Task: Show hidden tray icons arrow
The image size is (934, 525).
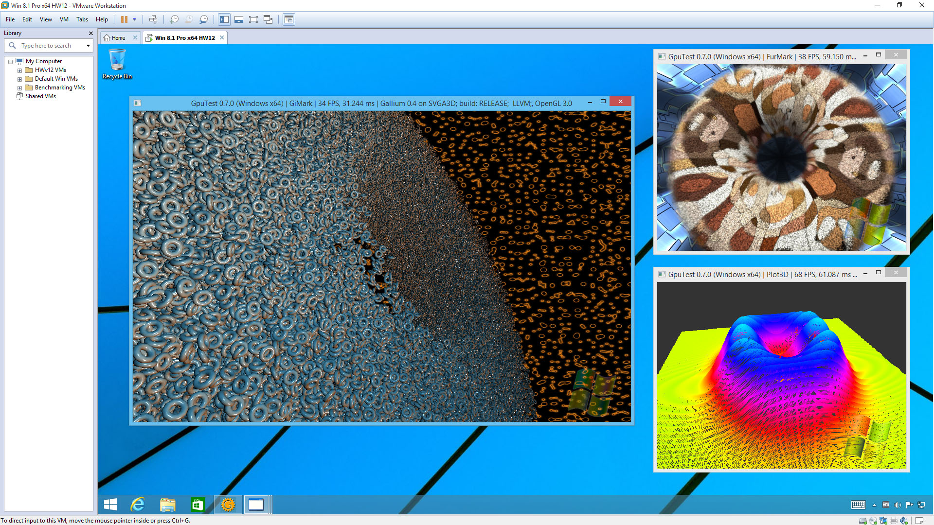Action: coord(874,505)
